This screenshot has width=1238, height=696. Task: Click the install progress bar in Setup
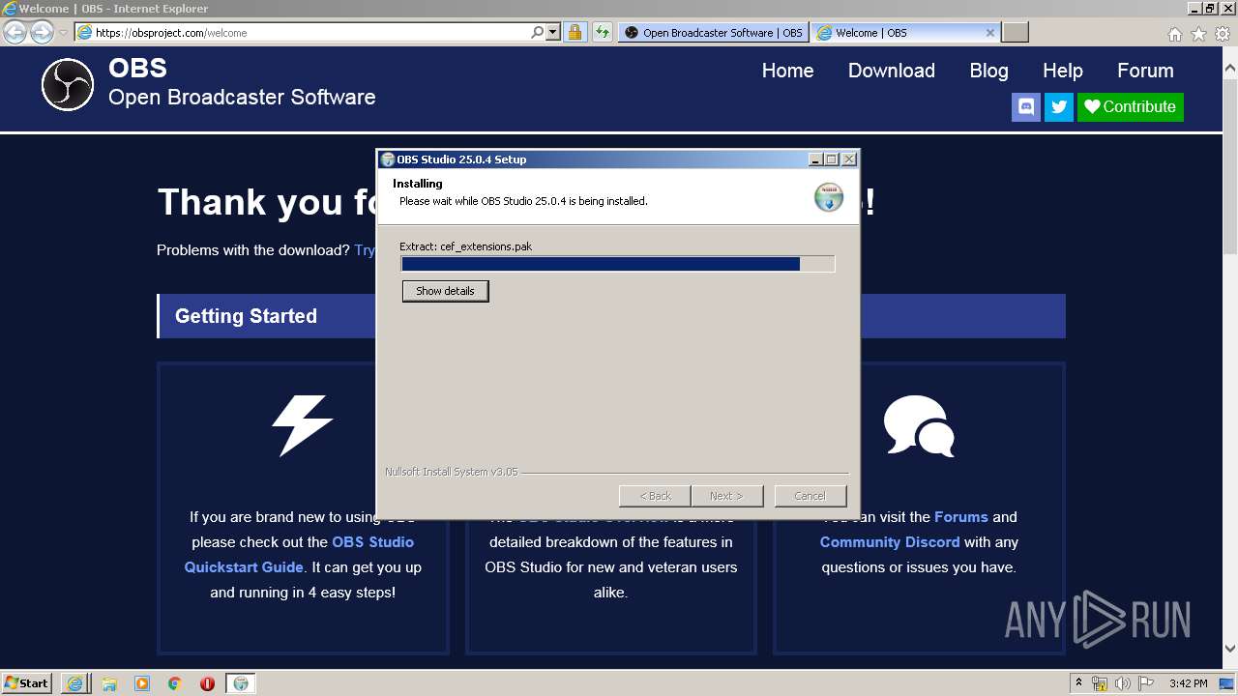pos(617,264)
